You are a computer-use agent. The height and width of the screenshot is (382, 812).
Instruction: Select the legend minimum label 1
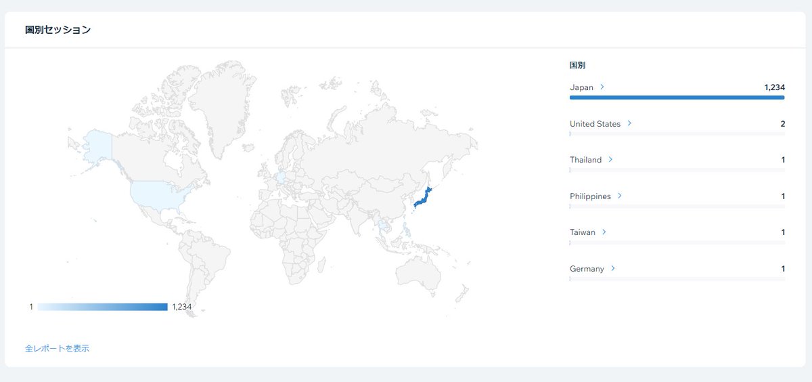click(31, 307)
